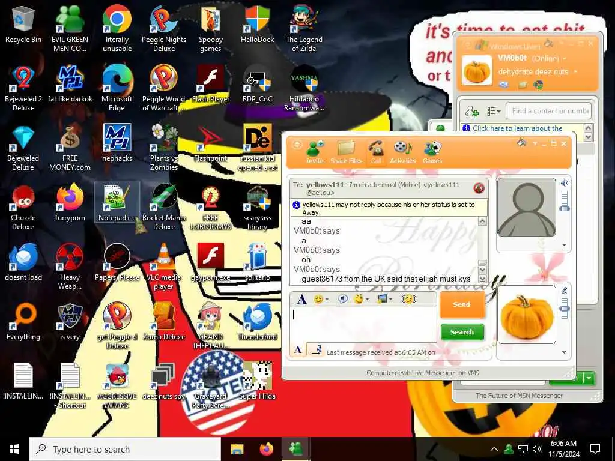Click the chat history scroll up arrow
Viewport: 615px width, 461px height.
[x=482, y=221]
